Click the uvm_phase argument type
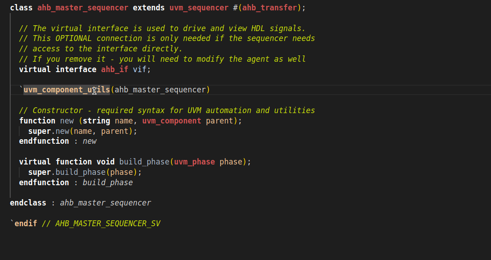 (x=194, y=162)
